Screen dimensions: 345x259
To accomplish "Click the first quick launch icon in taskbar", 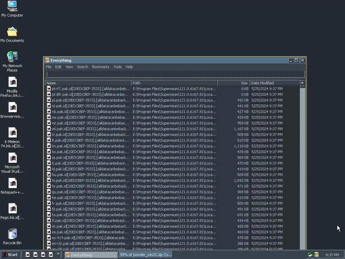I will [x=28, y=255].
